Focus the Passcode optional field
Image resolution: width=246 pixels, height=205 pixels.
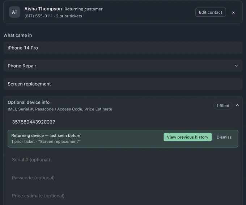[123, 178]
